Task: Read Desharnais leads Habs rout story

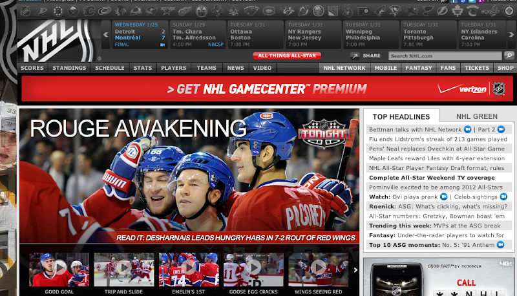Action: 236,238
